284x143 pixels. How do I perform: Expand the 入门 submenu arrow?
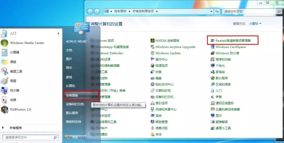[58, 33]
